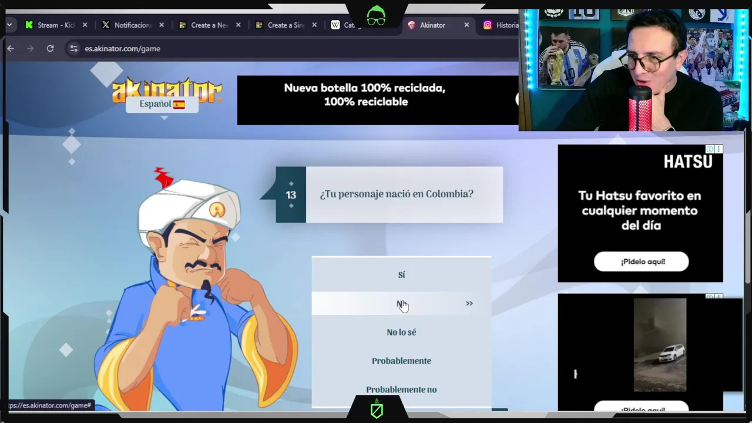
Task: Close the X Notificaciones tab
Action: pos(162,25)
